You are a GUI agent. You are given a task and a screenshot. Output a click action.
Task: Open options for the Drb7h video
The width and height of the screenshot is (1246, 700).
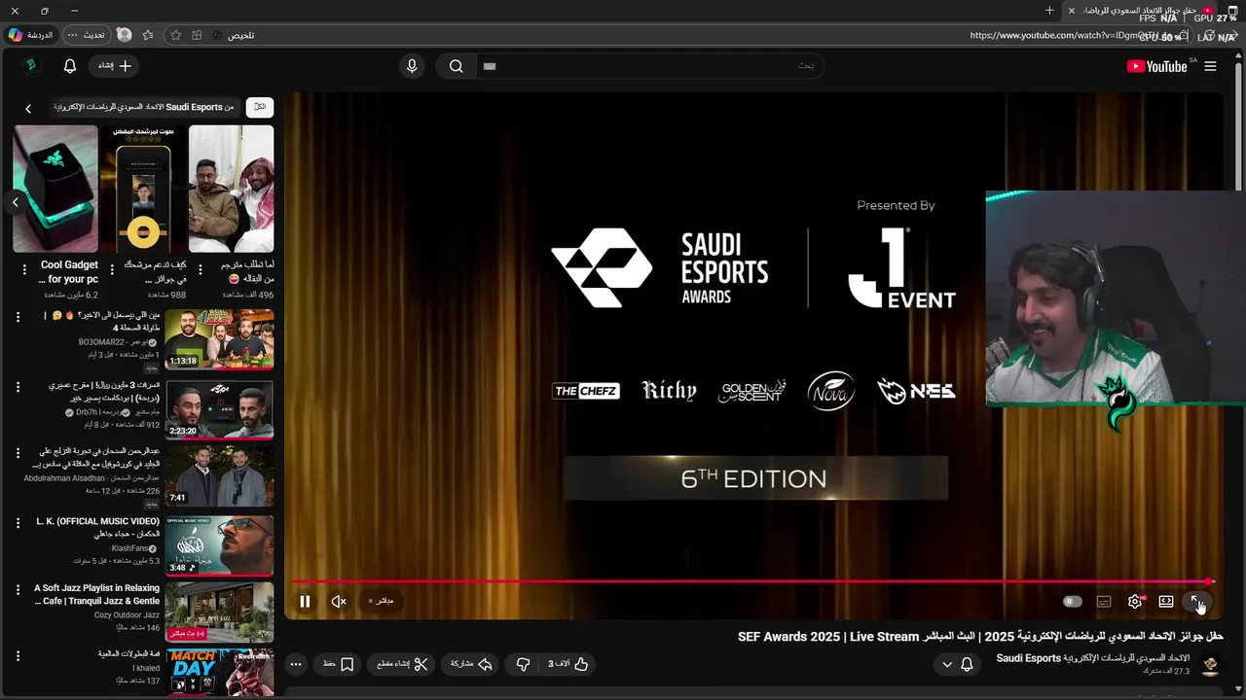pyautogui.click(x=17, y=387)
